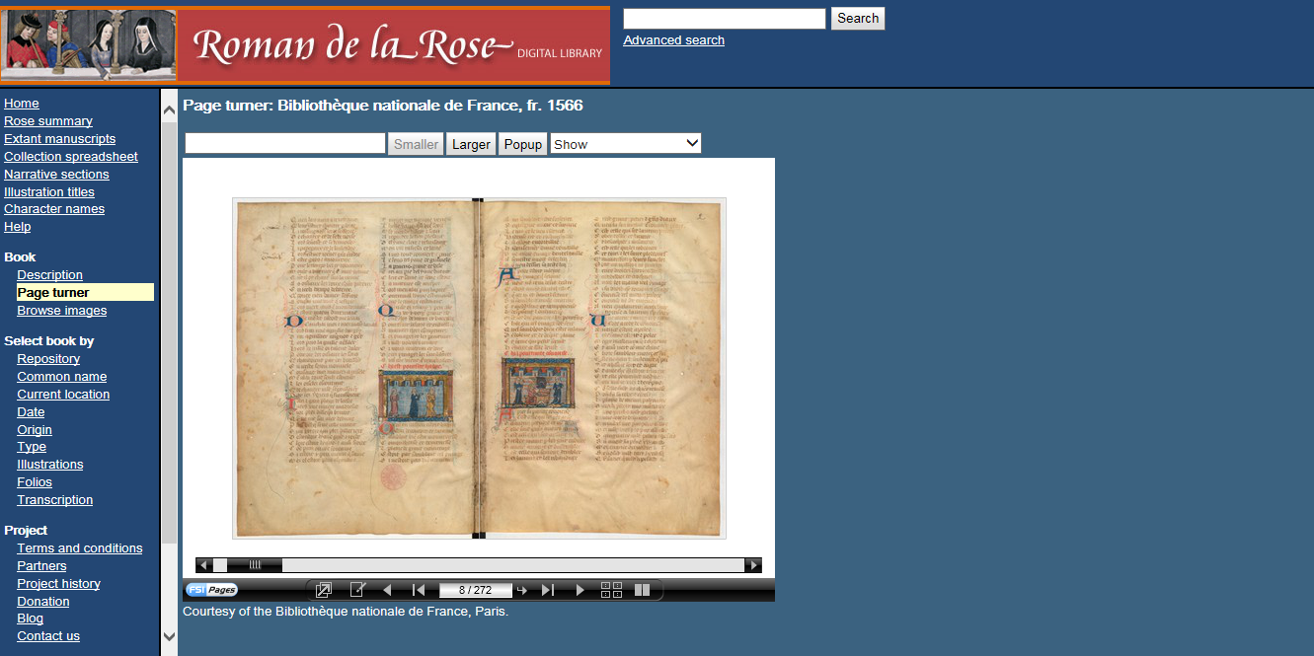Click the horizontal viewer scrollbar thumb

coord(255,565)
